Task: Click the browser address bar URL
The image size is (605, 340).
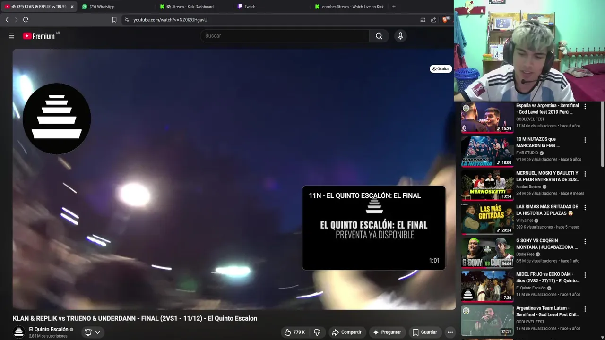Action: click(170, 20)
